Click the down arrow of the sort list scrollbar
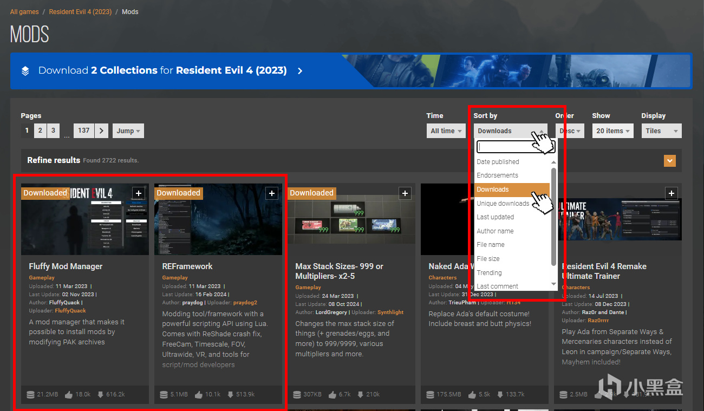This screenshot has width=704, height=411. click(553, 284)
